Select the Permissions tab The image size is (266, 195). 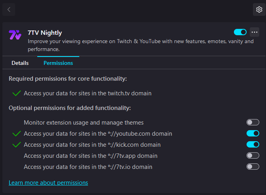point(58,63)
